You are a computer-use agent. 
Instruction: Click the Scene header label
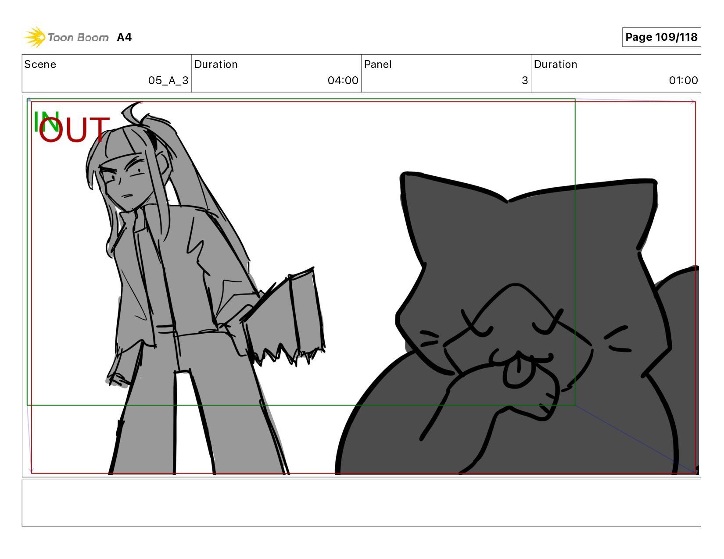point(40,64)
